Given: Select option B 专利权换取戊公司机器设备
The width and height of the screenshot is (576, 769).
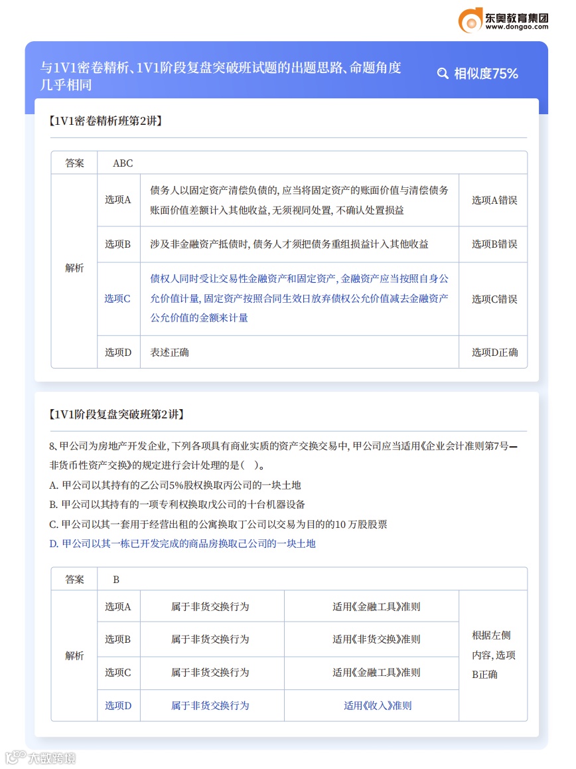Looking at the screenshot, I should coord(177,504).
